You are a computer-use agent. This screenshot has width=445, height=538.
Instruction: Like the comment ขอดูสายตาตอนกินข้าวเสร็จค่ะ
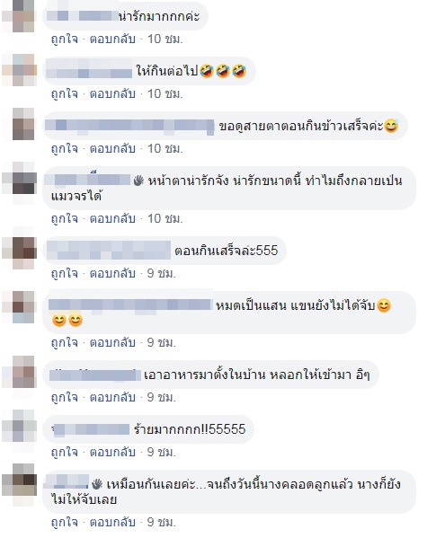[65, 149]
